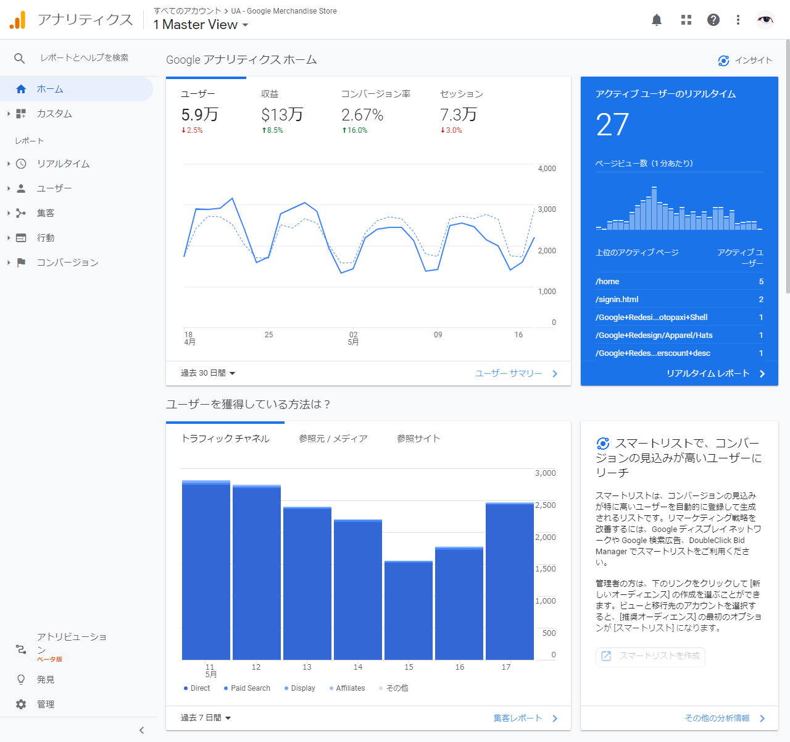Collapse the left sidebar with chevron
The width and height of the screenshot is (790, 742).
click(x=141, y=730)
